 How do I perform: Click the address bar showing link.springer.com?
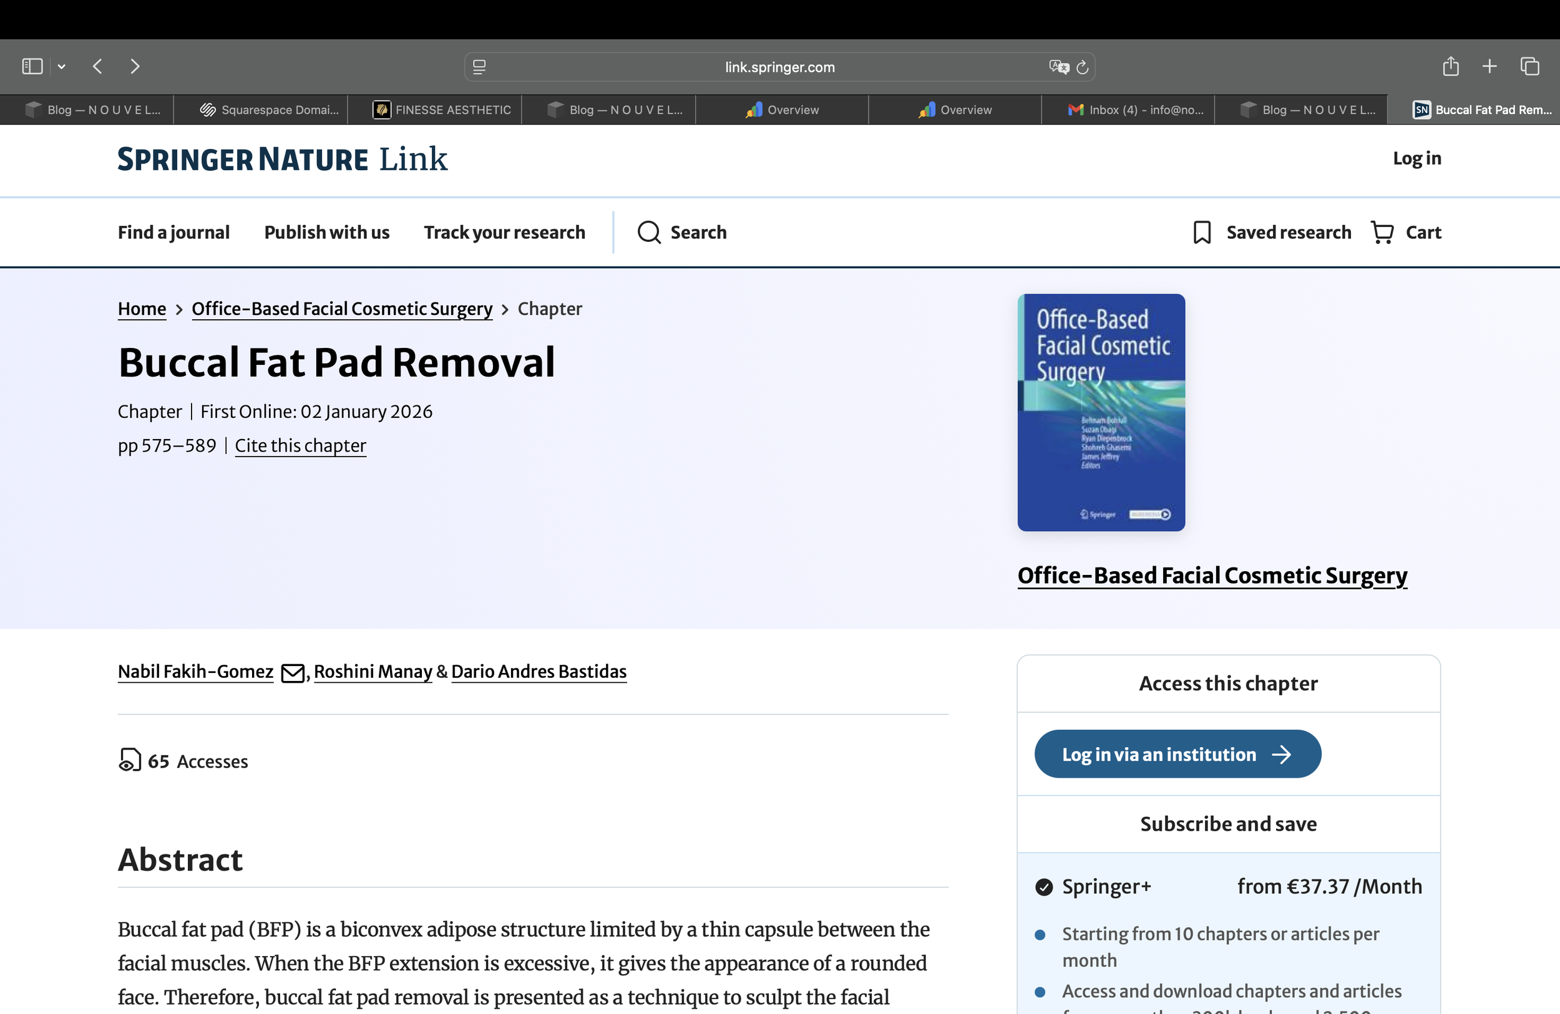(x=779, y=66)
